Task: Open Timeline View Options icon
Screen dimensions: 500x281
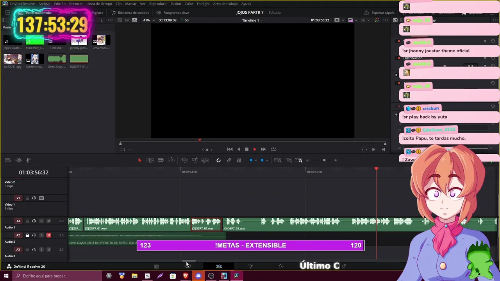Action: point(8,160)
